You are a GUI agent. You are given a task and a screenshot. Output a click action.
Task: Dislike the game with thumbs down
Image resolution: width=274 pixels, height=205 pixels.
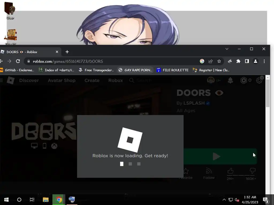253,171
